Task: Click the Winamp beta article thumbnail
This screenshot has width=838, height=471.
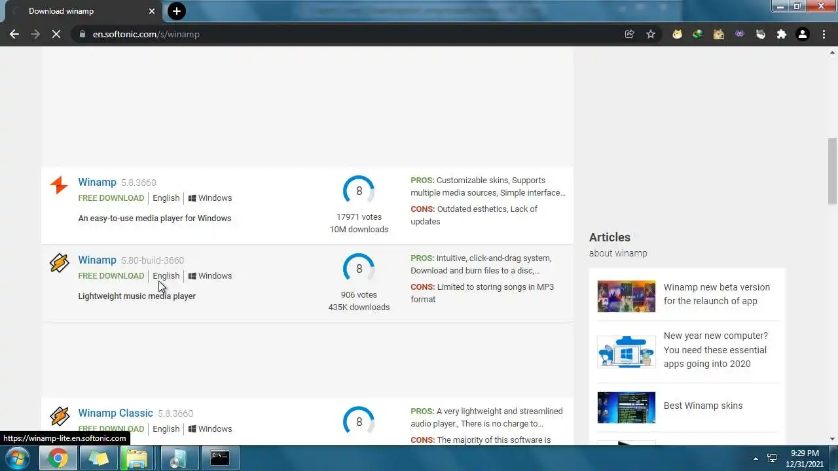Action: pyautogui.click(x=626, y=296)
